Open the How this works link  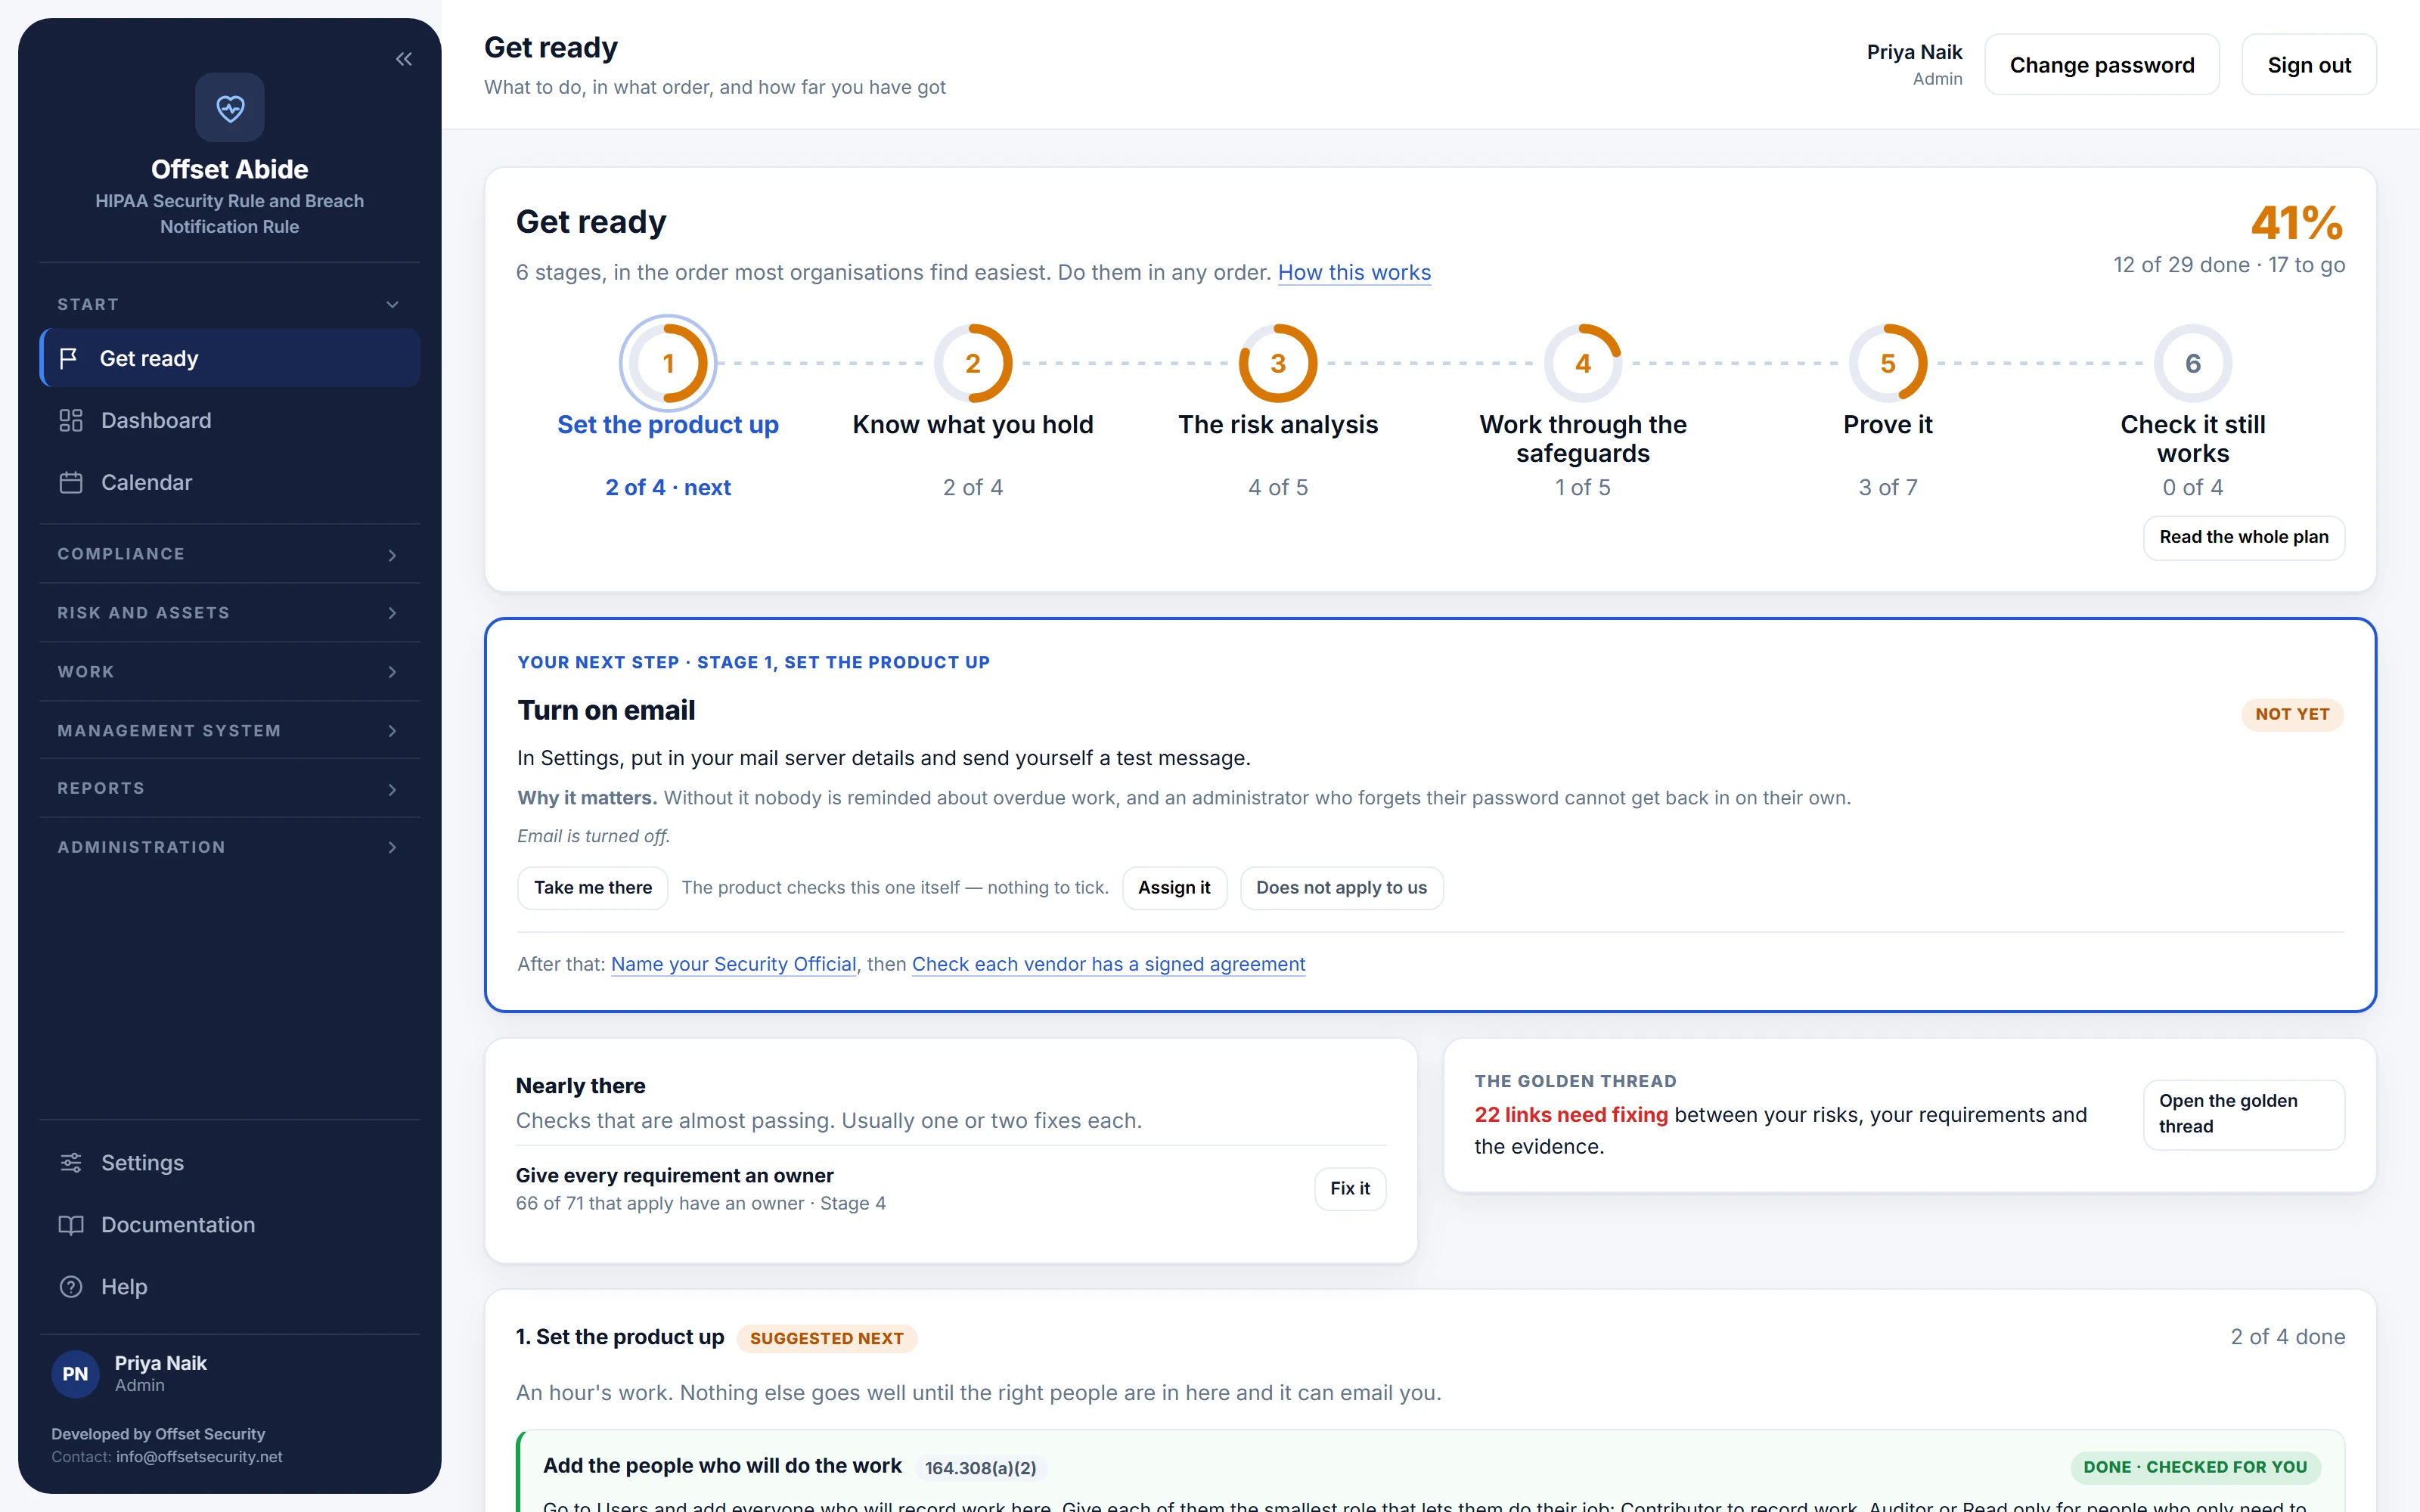coord(1354,272)
